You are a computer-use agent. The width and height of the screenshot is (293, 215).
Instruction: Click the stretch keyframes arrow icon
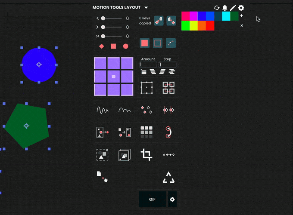tap(168, 155)
